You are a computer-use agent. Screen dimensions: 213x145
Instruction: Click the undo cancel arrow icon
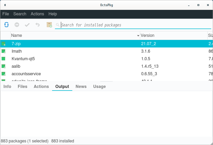(x=38, y=25)
